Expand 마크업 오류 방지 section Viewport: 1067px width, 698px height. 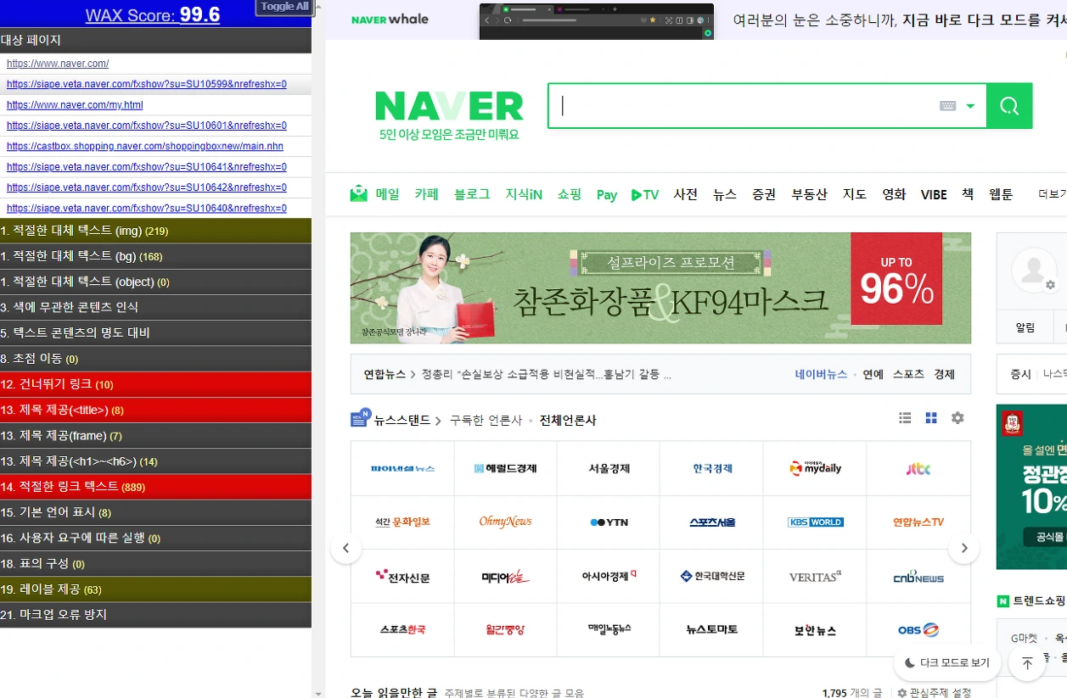(155, 614)
